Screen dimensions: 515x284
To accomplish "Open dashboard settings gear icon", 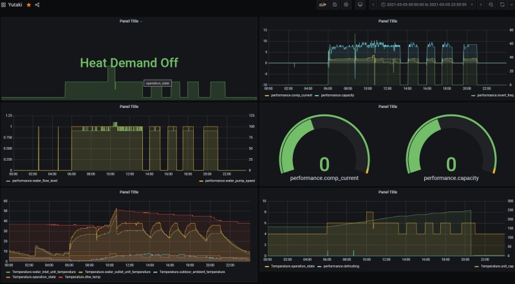I will [x=346, y=4].
